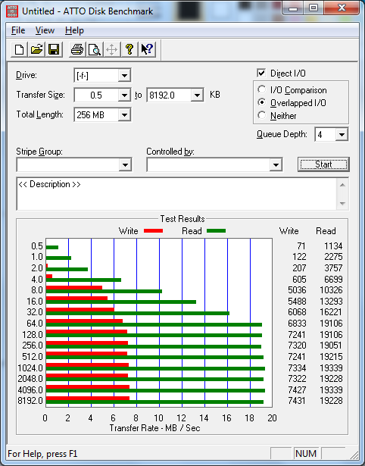
Task: Print results with the printer icon
Action: 77,49
